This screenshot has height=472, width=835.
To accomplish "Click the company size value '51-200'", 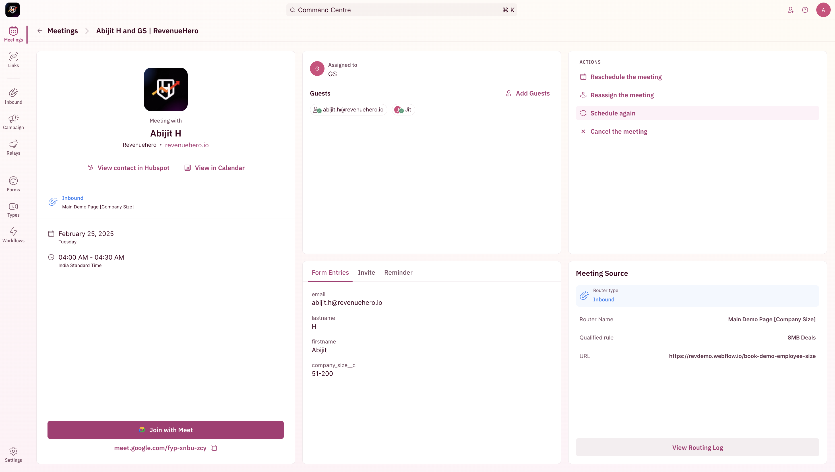I will point(322,373).
